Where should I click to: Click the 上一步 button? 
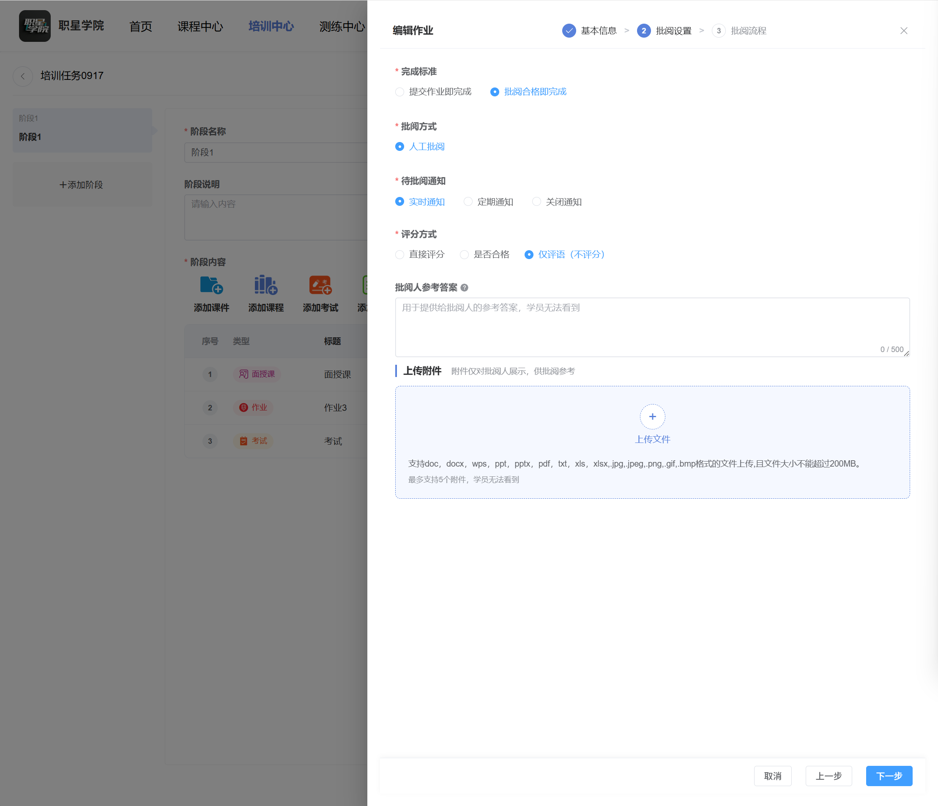(x=829, y=776)
